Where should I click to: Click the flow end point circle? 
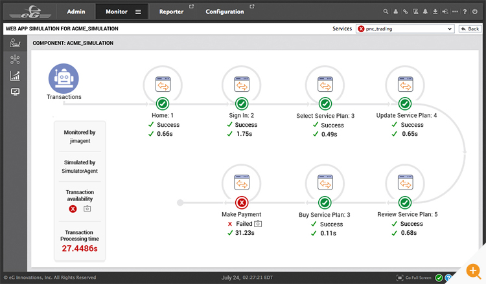tap(180, 202)
